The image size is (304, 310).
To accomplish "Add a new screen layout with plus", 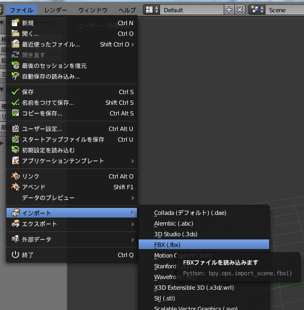I will coord(229,10).
